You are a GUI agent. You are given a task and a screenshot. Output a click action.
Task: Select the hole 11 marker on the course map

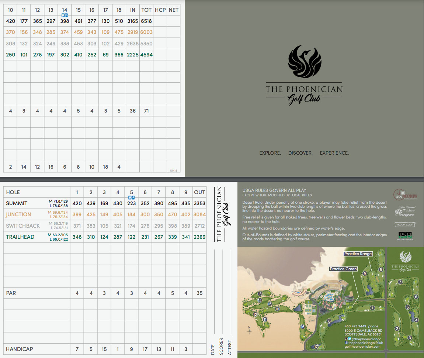[x=265, y=319]
